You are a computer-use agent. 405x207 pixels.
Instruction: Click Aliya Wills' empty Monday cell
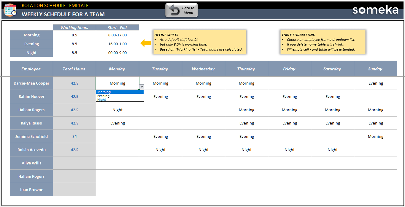(x=117, y=163)
